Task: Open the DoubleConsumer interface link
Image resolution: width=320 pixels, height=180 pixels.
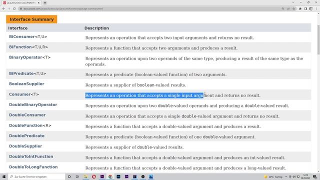Action: click(27, 115)
